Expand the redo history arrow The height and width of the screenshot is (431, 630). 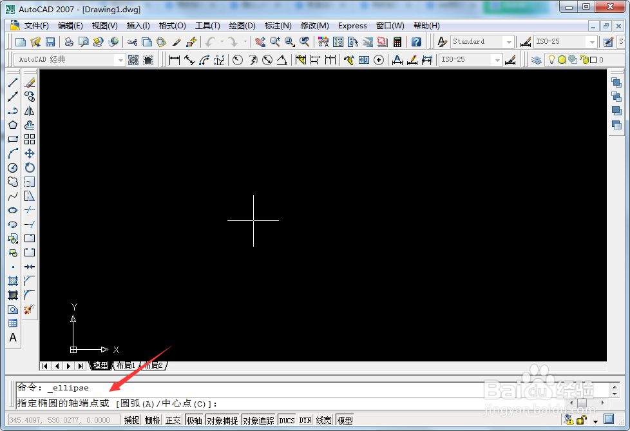click(245, 42)
